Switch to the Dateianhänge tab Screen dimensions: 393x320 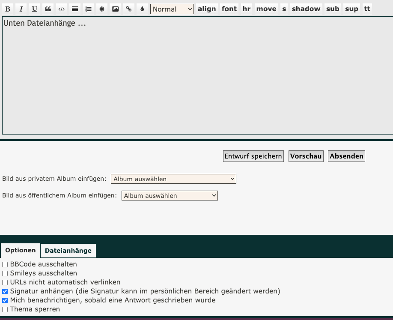tap(68, 251)
